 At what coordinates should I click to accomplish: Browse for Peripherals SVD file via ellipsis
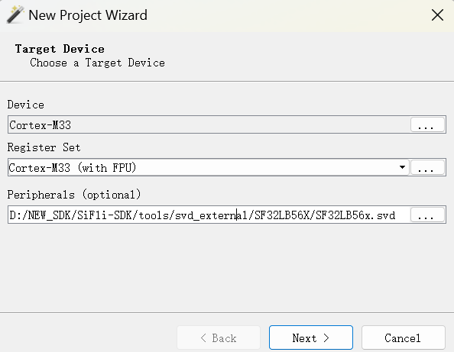427,215
